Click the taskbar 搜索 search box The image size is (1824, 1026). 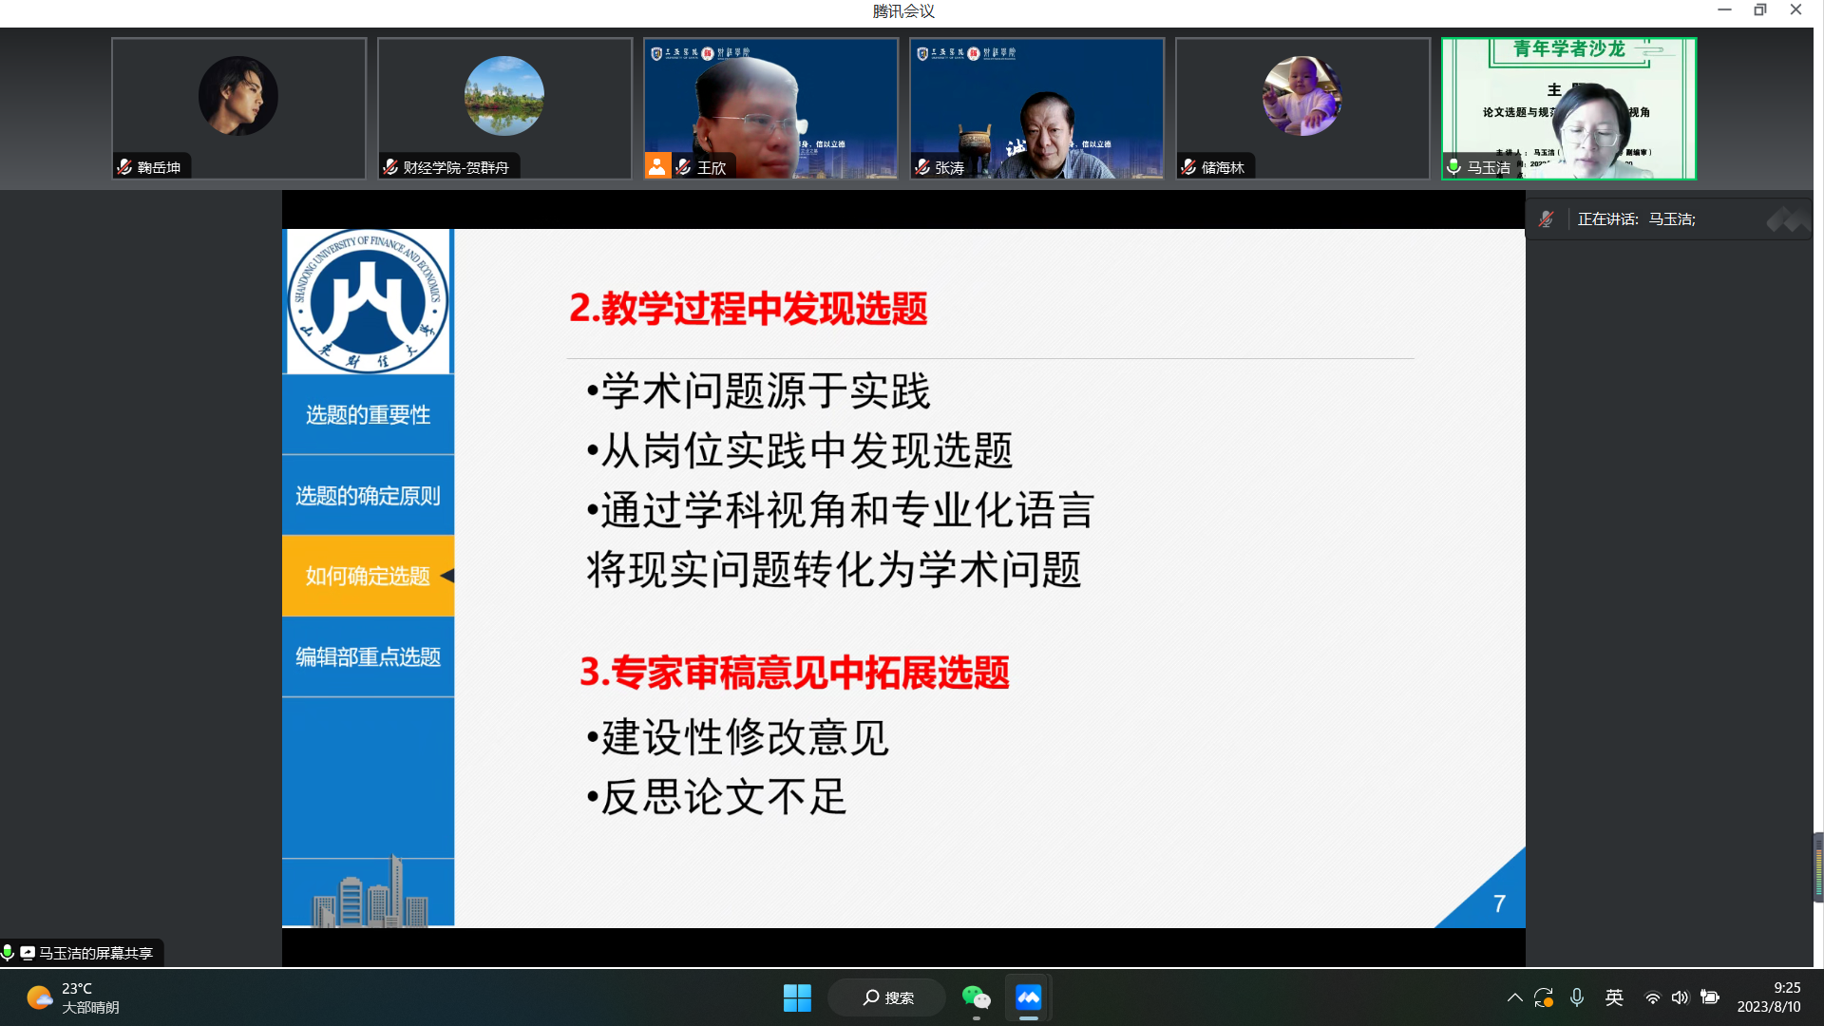coord(887,997)
